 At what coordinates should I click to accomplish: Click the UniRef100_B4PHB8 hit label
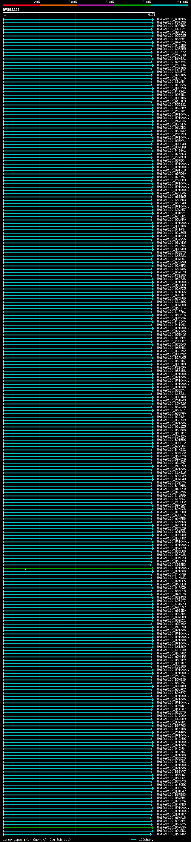click(x=171, y=486)
